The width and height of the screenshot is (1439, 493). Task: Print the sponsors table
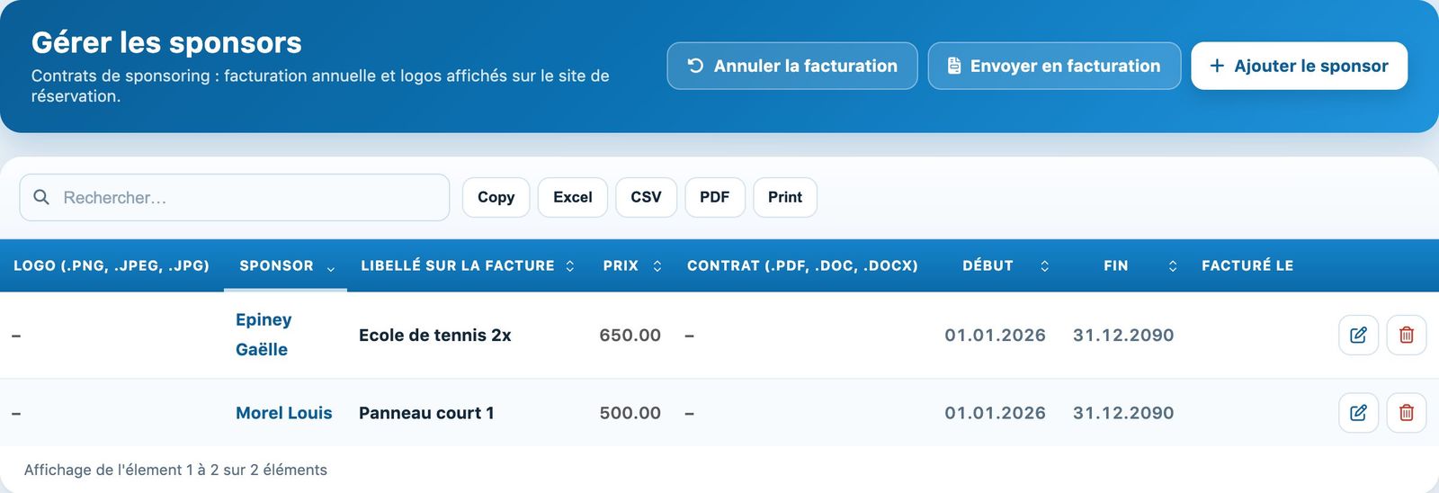[x=785, y=197]
